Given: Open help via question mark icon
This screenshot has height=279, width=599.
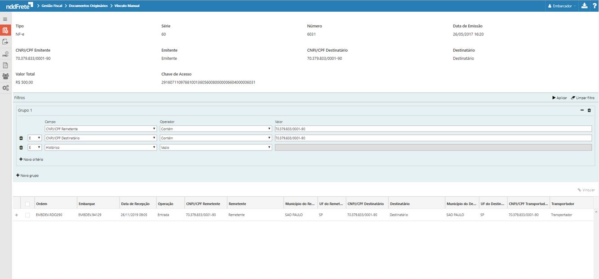Looking at the screenshot, I should [x=594, y=6].
